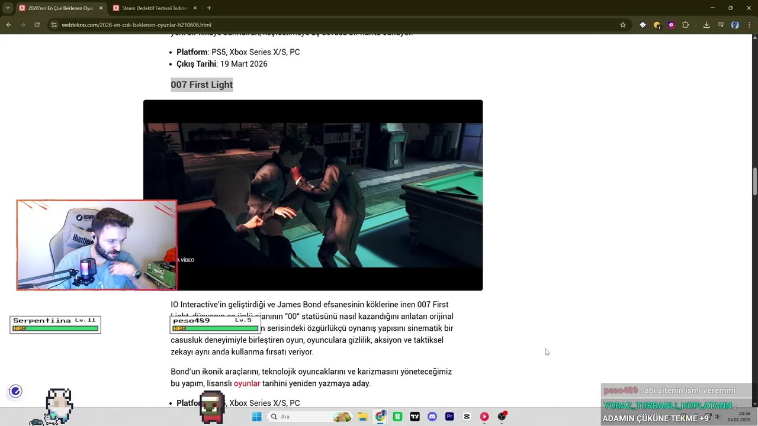
Task: Click the taskbar search box 'Ara'
Action: tap(311, 417)
